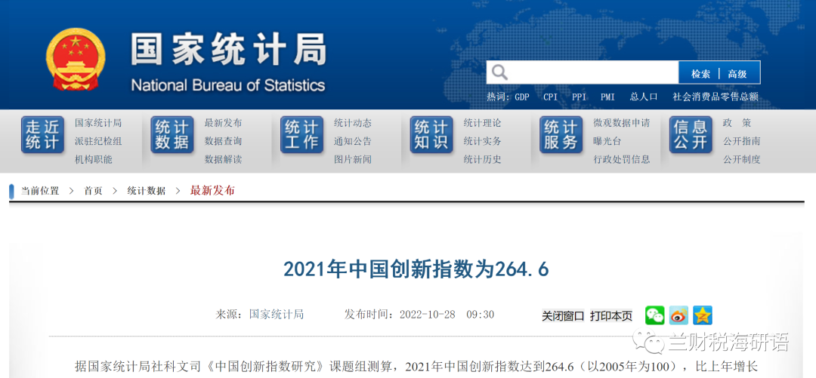Click the article title 2021年中国创新指数为264.6

[x=416, y=269]
